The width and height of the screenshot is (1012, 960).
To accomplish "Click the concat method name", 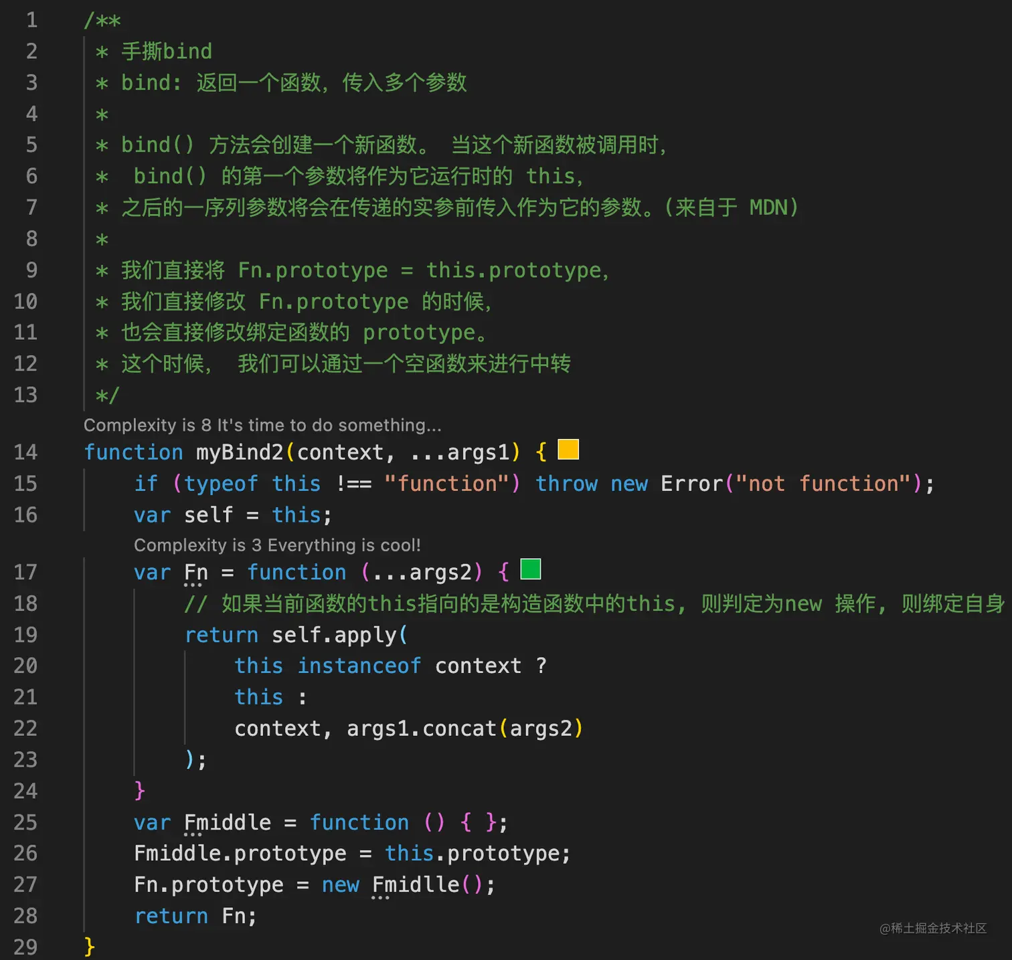I will (x=459, y=728).
